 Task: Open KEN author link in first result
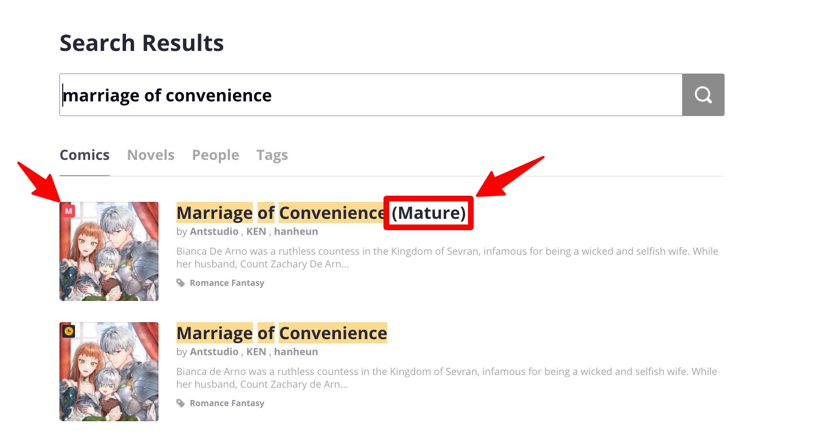256,232
